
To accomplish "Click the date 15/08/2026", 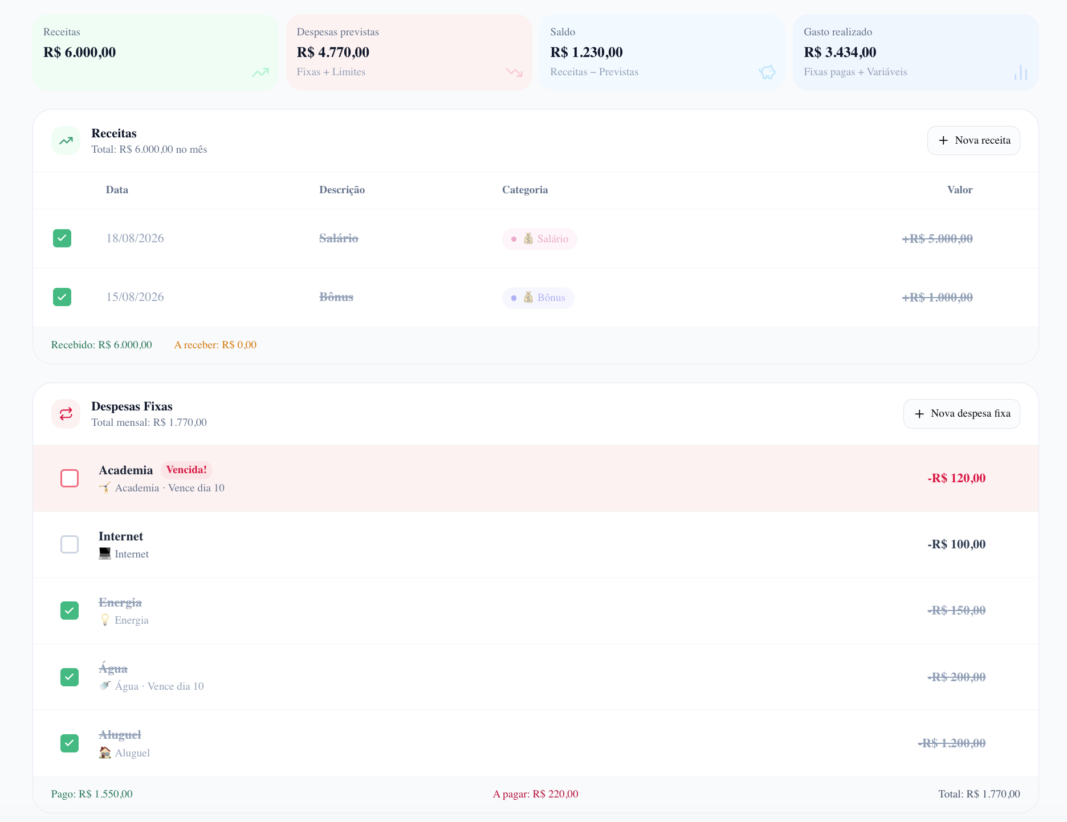I will [x=135, y=297].
